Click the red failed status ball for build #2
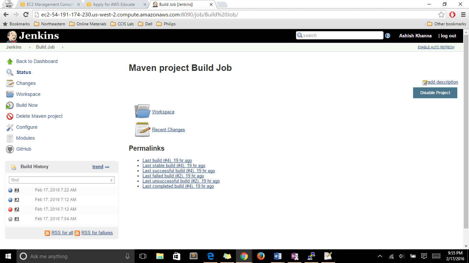 [x=10, y=210]
